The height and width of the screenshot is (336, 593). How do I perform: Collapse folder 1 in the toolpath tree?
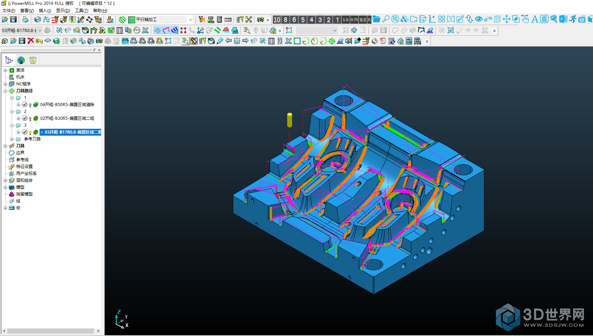(12, 98)
